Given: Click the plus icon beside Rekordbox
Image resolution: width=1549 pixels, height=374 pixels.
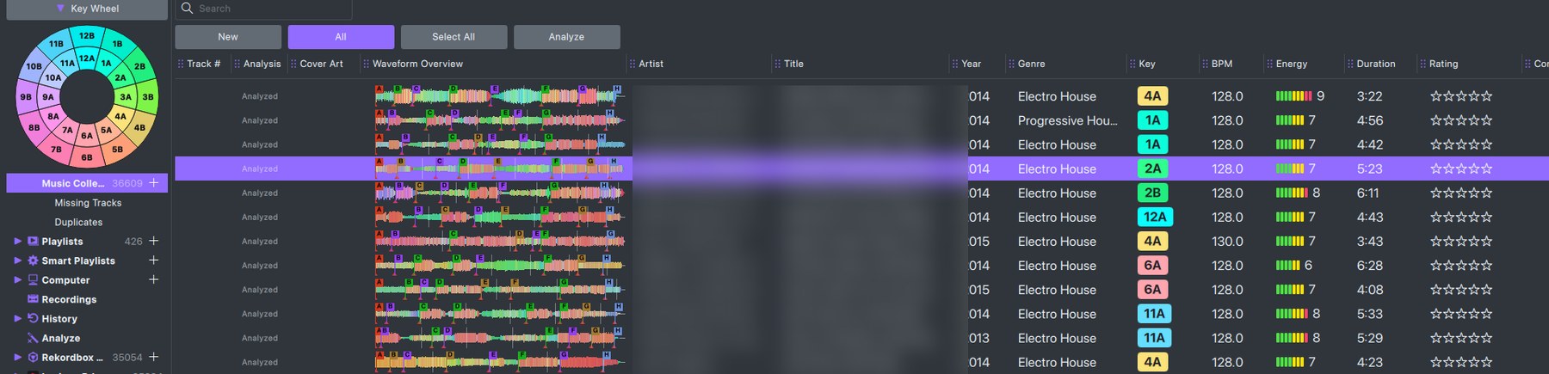Looking at the screenshot, I should 153,357.
